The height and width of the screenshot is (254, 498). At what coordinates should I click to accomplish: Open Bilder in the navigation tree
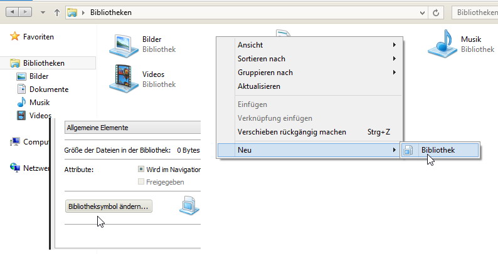pos(39,76)
